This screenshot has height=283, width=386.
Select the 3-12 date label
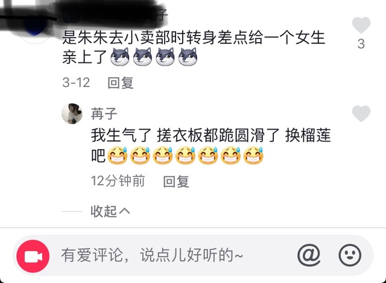point(76,82)
